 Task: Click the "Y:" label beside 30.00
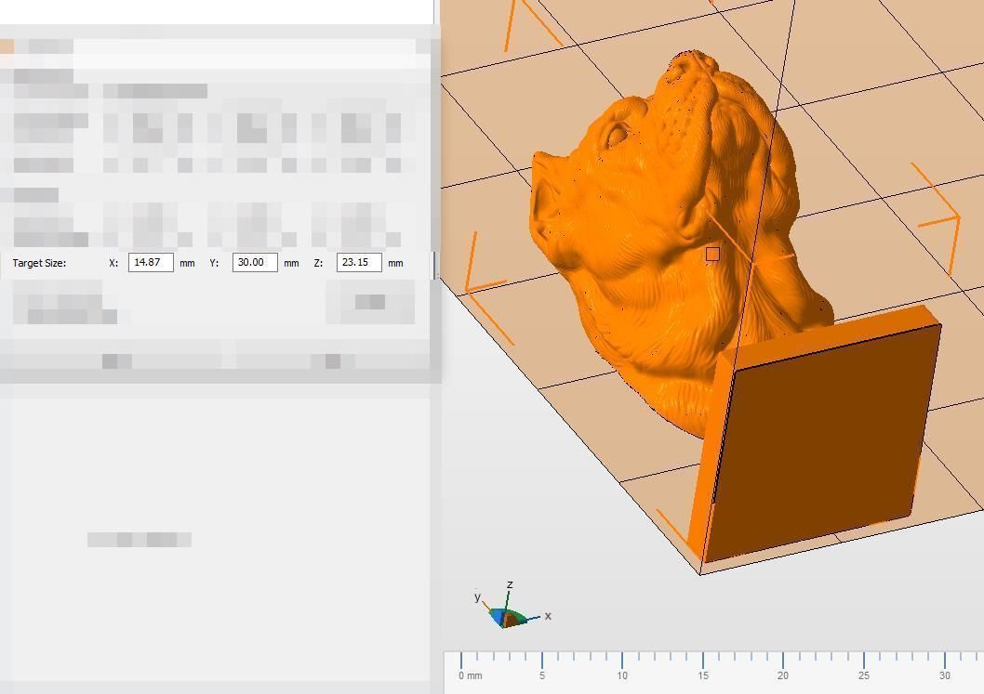[214, 263]
